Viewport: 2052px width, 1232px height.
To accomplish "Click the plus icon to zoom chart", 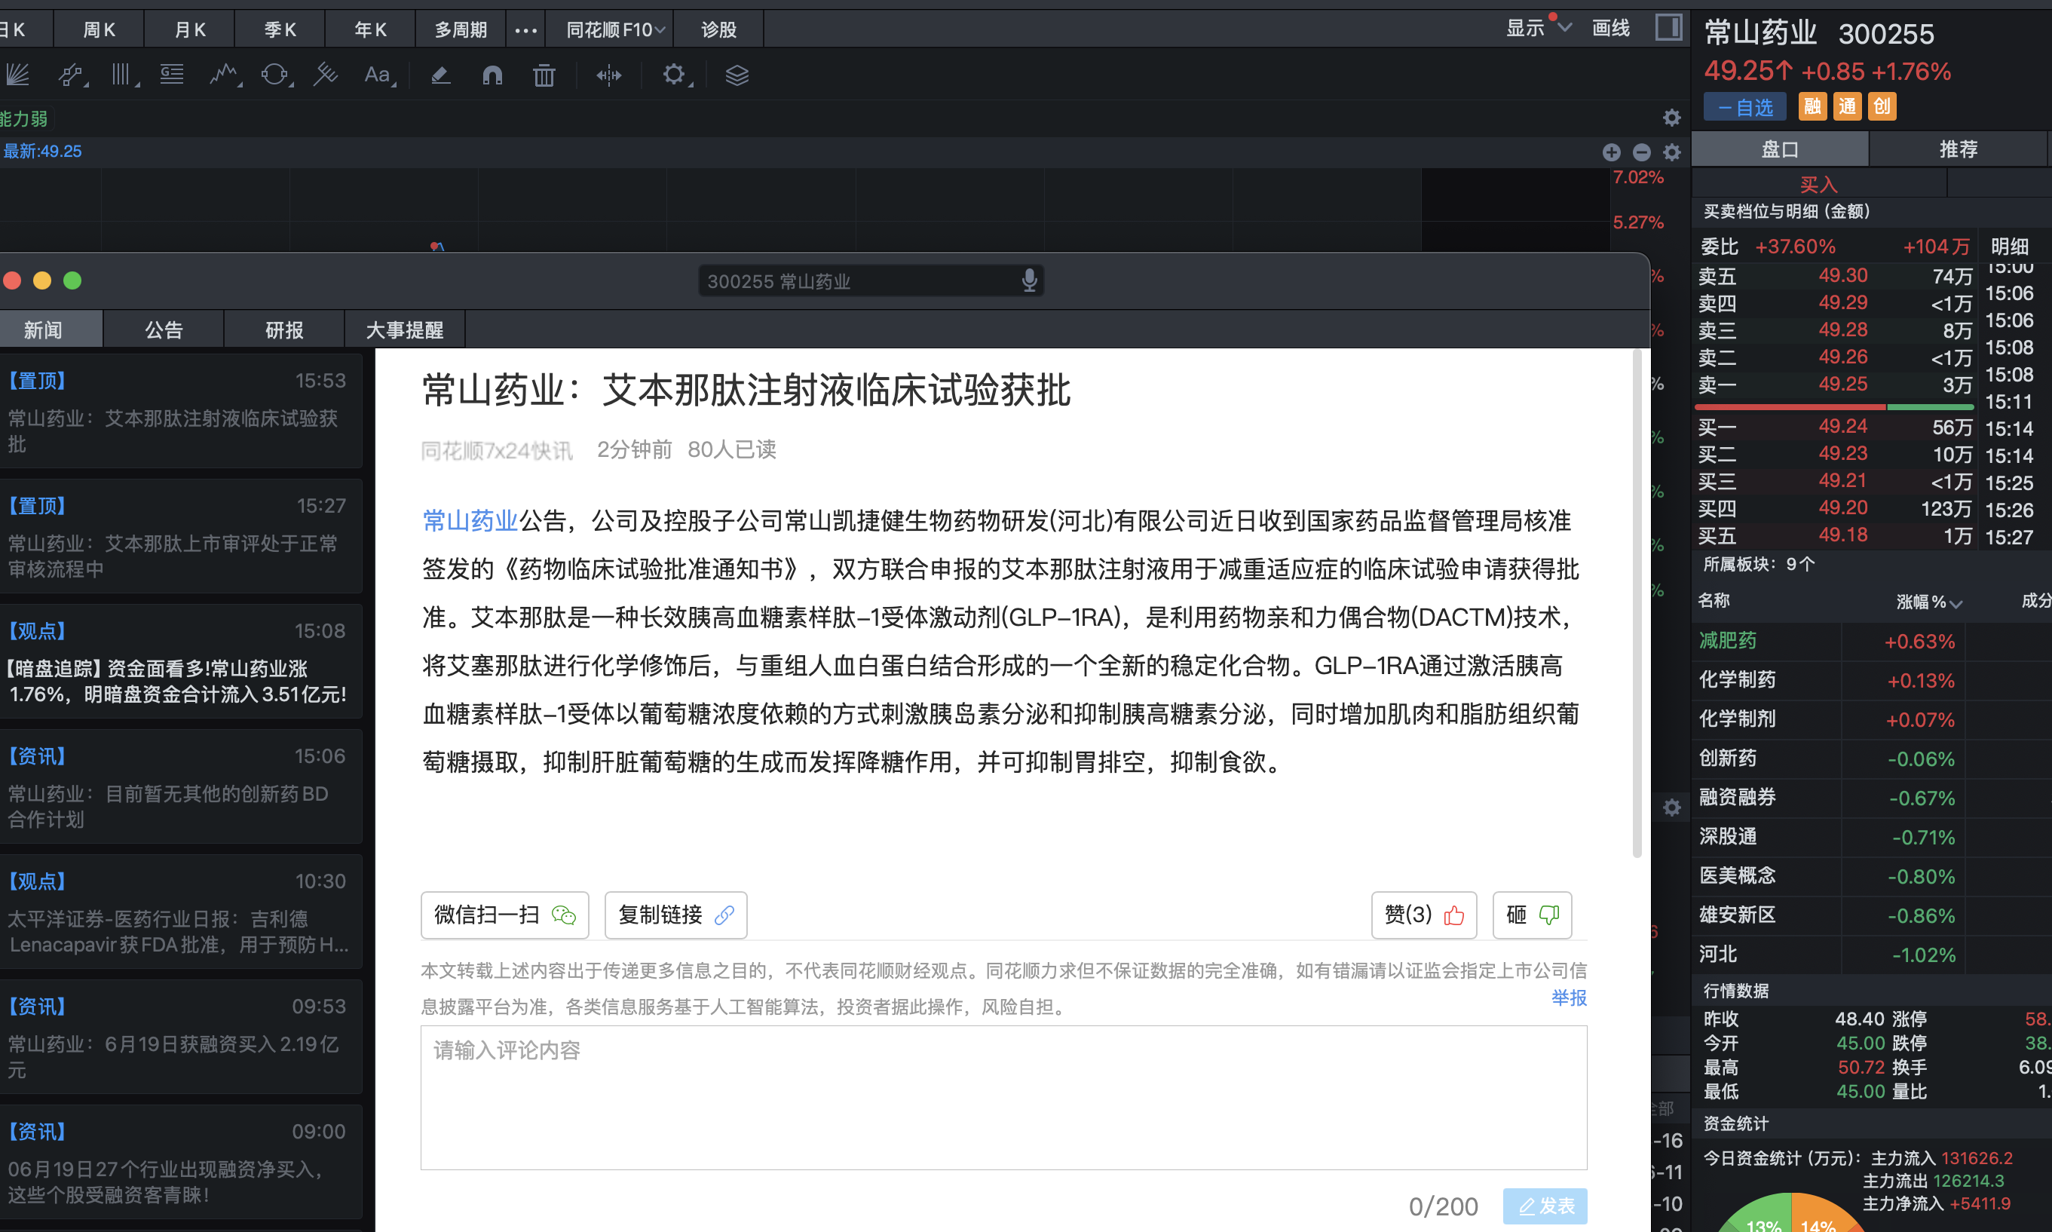I will pyautogui.click(x=1611, y=152).
